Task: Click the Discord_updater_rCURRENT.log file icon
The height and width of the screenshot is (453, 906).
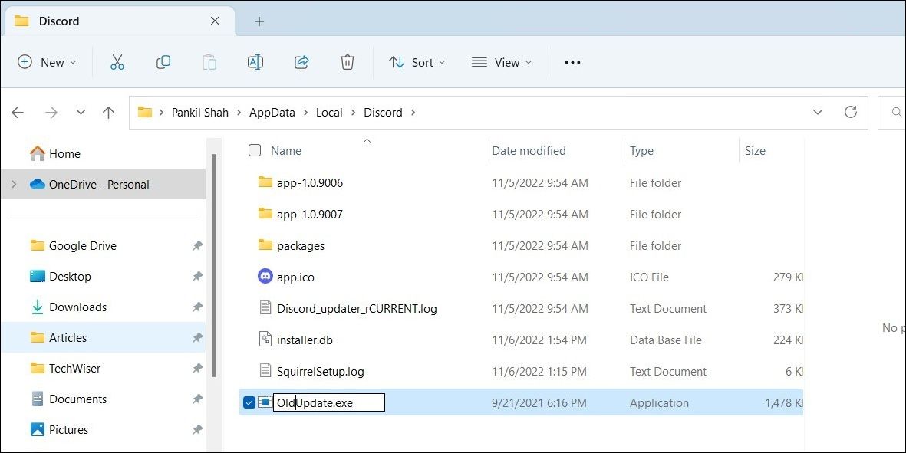Action: click(265, 308)
